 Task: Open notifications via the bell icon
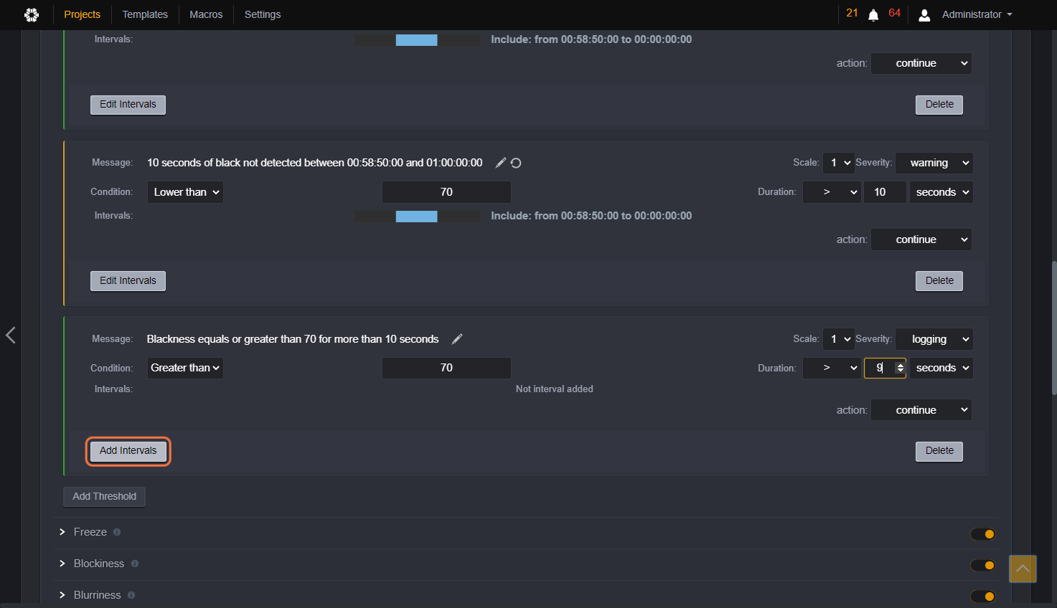tap(873, 15)
